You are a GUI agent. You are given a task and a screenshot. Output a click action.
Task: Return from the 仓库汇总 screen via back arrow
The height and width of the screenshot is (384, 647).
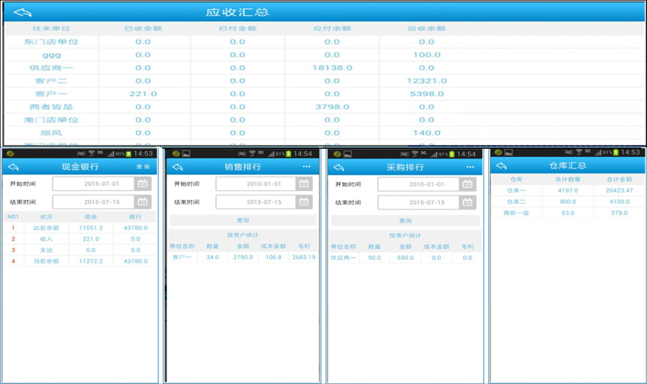click(x=501, y=165)
